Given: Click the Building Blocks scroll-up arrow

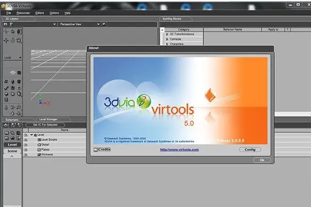Looking at the screenshot, I should (x=162, y=30).
